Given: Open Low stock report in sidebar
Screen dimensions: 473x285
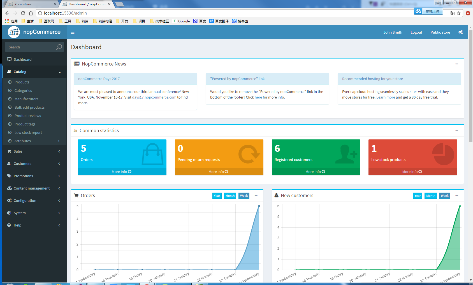Looking at the screenshot, I should [x=28, y=132].
